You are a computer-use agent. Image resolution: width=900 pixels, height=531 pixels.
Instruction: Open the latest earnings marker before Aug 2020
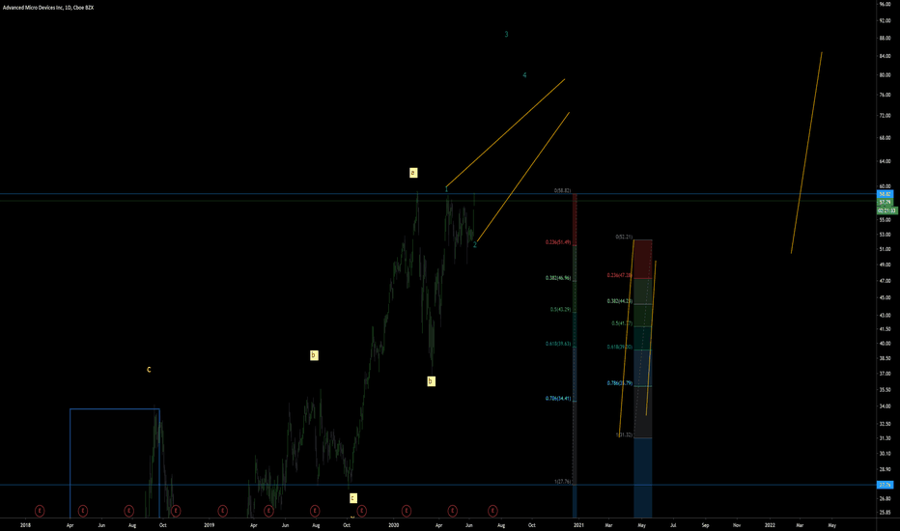492,511
